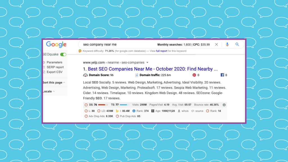Start voice search with the microphone icon
The width and height of the screenshot is (288, 162).
coord(227,44)
